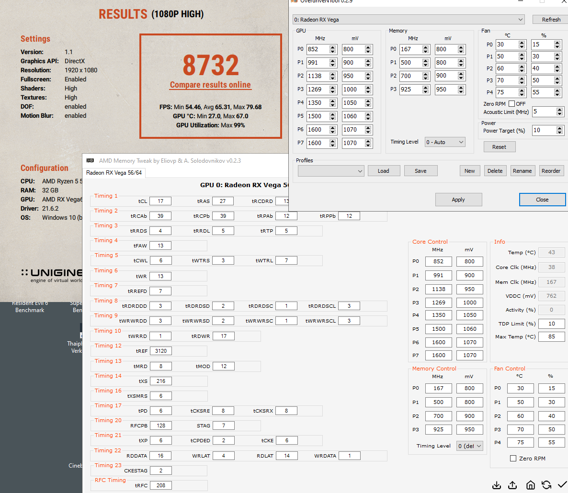Image resolution: width=568 pixels, height=493 pixels.
Task: Click the tRRDS value field
Action: click(x=160, y=231)
